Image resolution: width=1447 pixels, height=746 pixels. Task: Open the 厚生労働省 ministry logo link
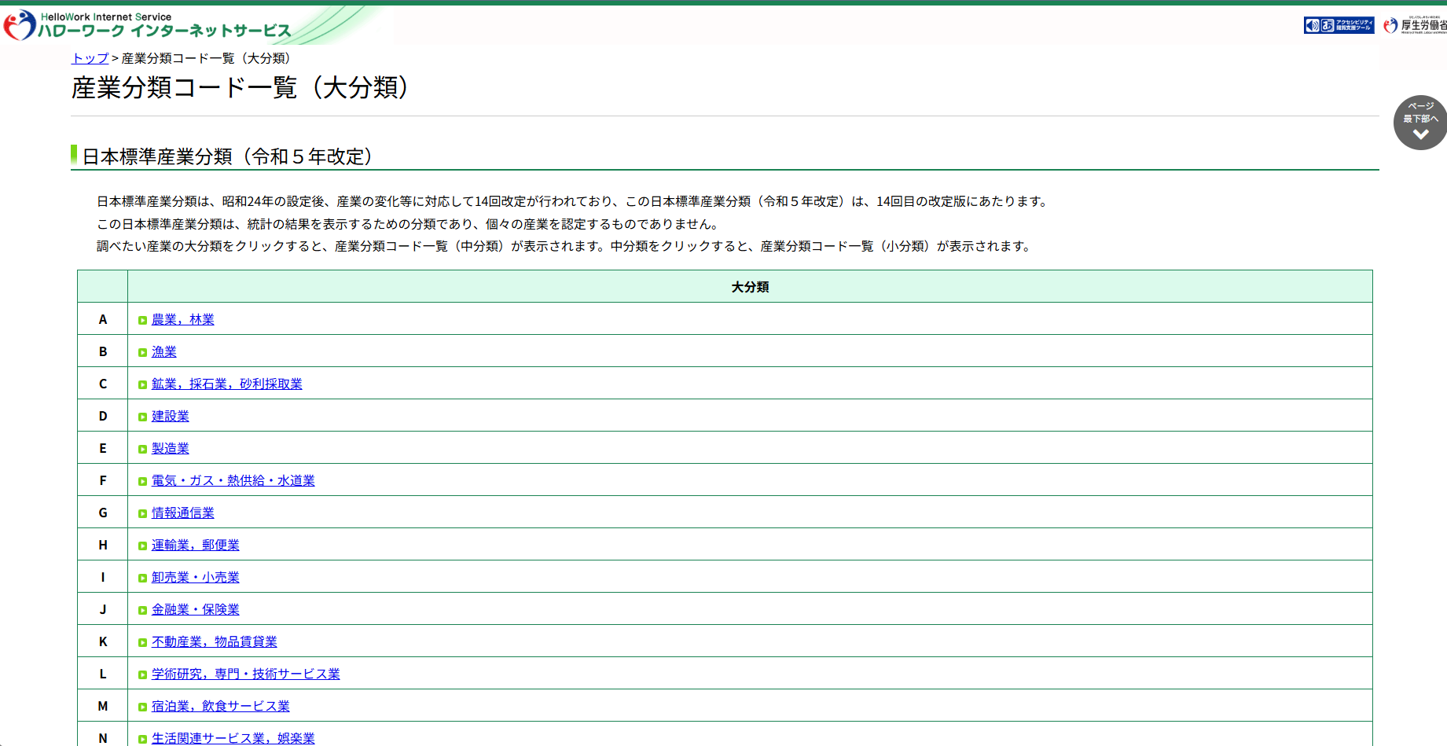[x=1415, y=25]
